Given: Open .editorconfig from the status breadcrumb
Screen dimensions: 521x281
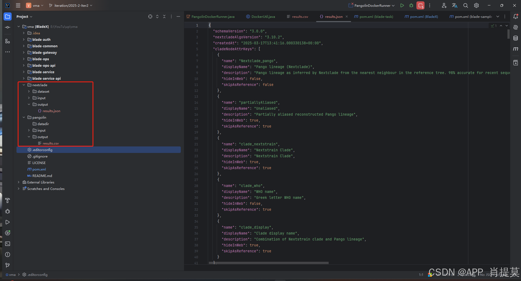Looking at the screenshot, I should click(x=37, y=275).
